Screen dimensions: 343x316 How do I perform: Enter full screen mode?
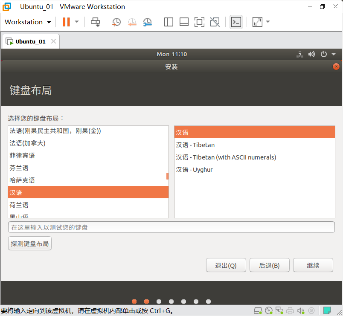[199, 22]
